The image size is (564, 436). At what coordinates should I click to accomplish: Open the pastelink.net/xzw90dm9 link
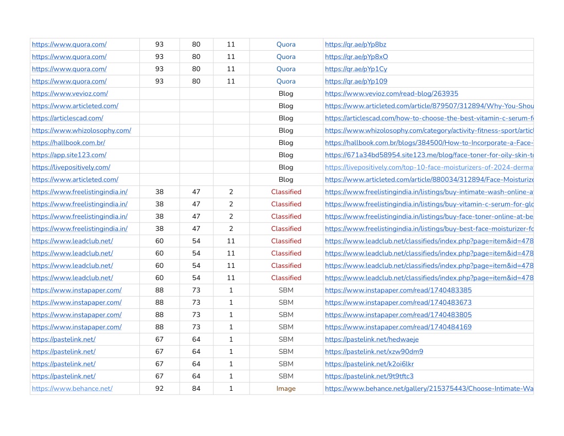coord(374,352)
